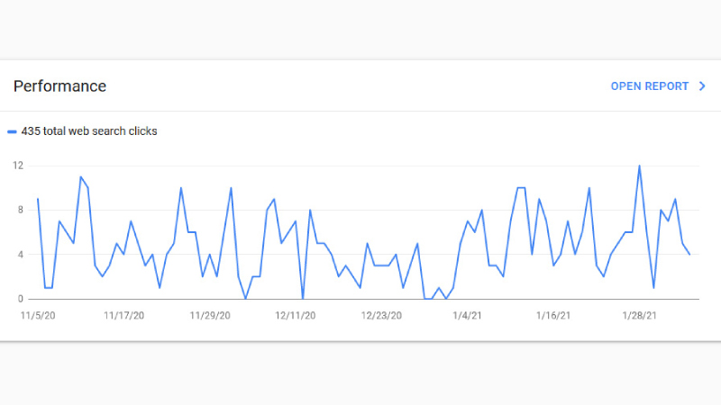Click the 12/23/20 date axis label

[x=381, y=316]
